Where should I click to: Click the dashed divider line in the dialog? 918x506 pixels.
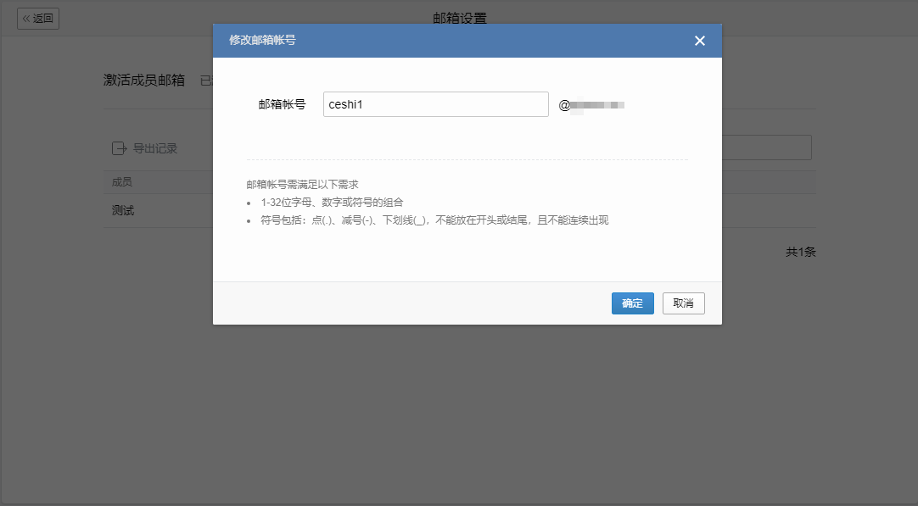pyautogui.click(x=466, y=158)
